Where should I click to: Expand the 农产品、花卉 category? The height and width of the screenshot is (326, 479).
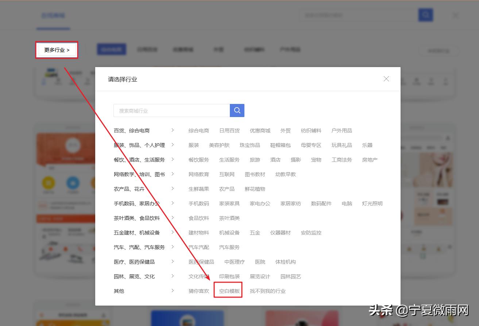tap(172, 189)
